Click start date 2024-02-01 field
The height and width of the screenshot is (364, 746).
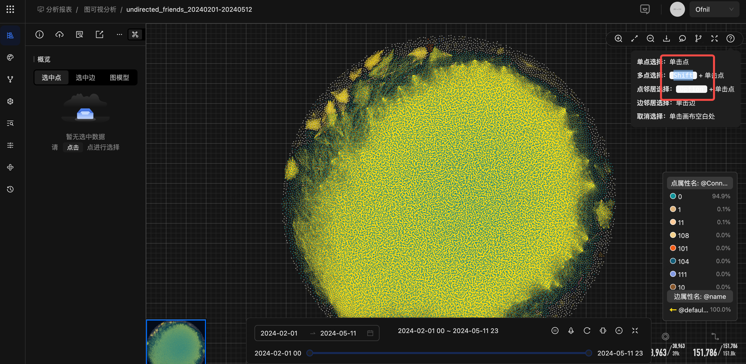[279, 333]
